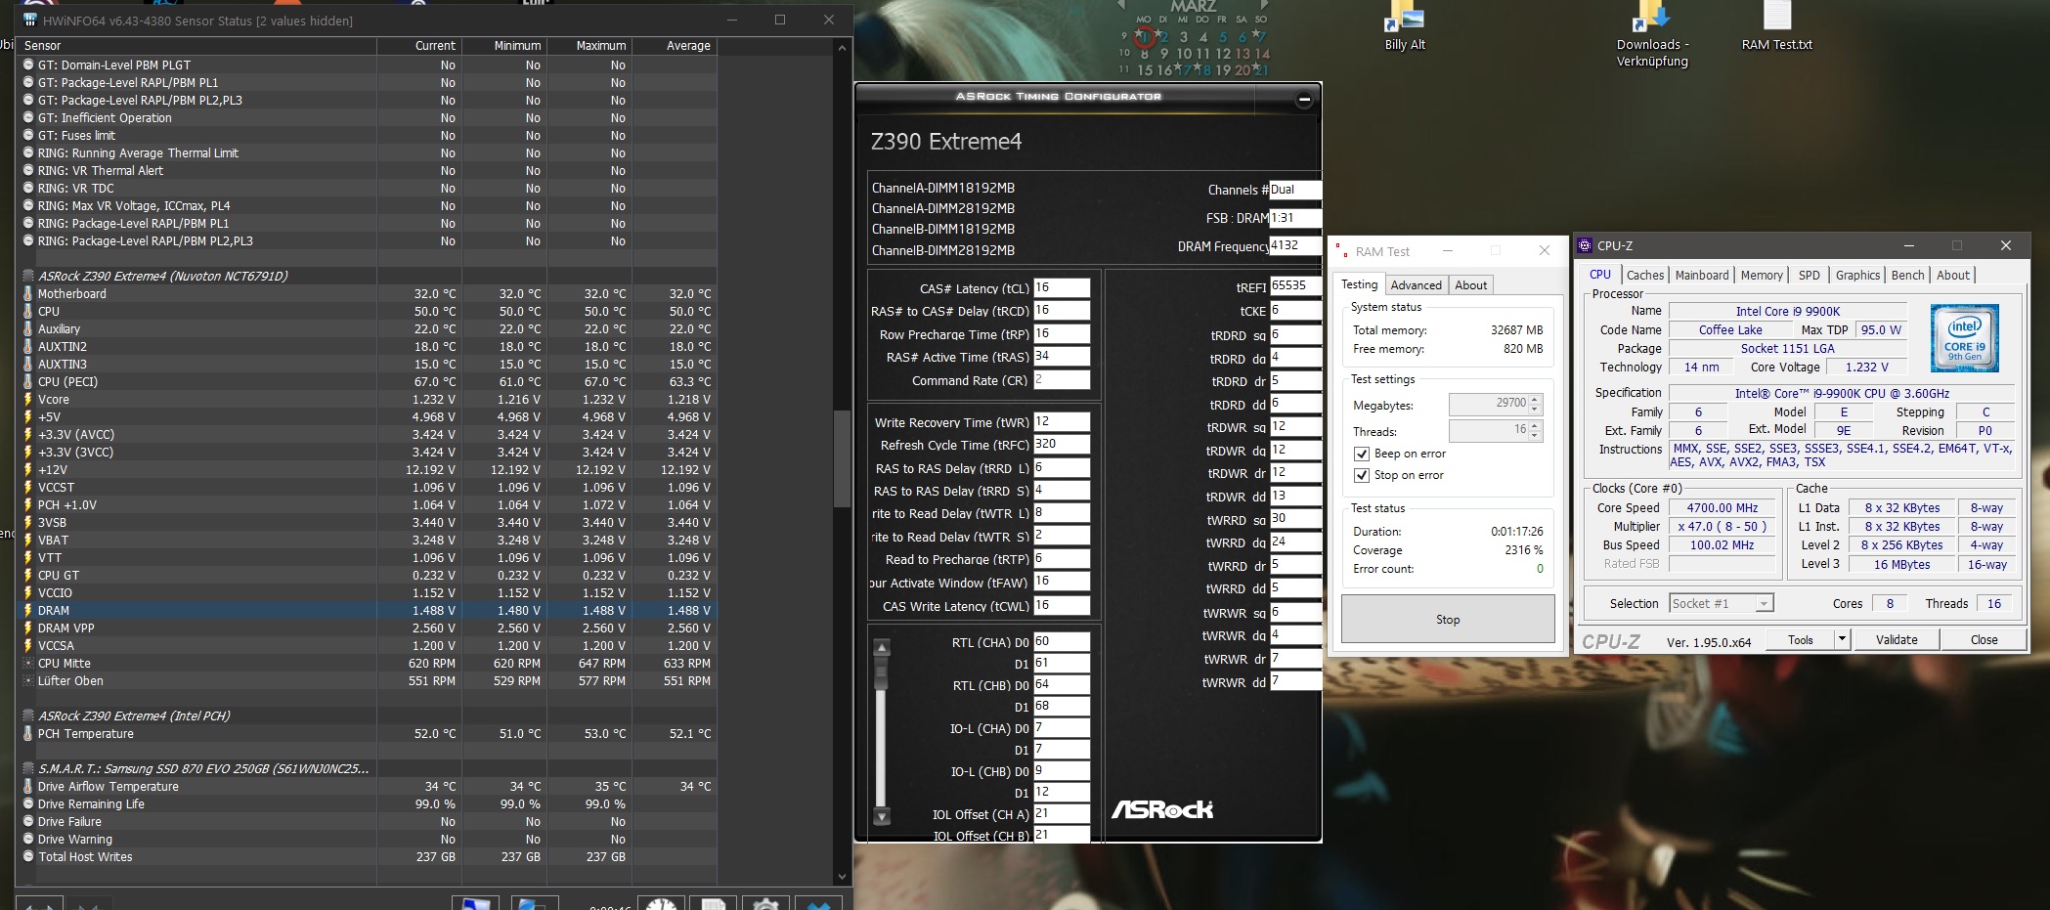Decrease the Threads value with the down arrow

tap(1535, 435)
